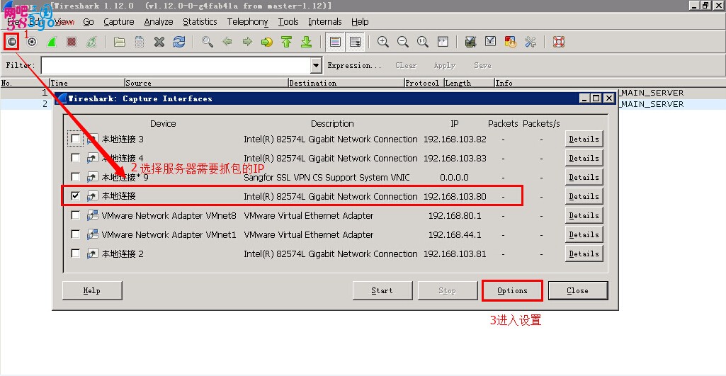Open the capture interfaces list toolbar icon
Screen dimensions: 726x376
tap(11, 42)
